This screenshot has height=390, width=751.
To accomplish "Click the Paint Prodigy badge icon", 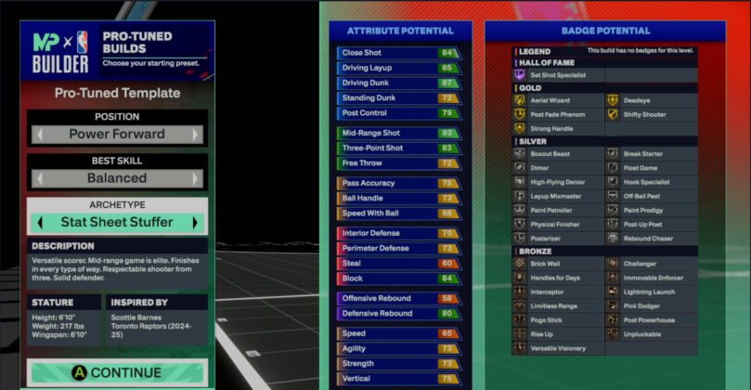I will [x=613, y=210].
